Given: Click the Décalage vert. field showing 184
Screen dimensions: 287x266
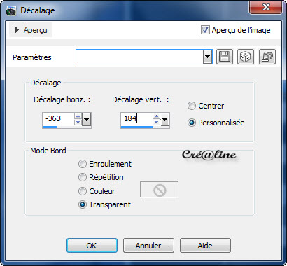Looking at the screenshot, I should pyautogui.click(x=136, y=119).
